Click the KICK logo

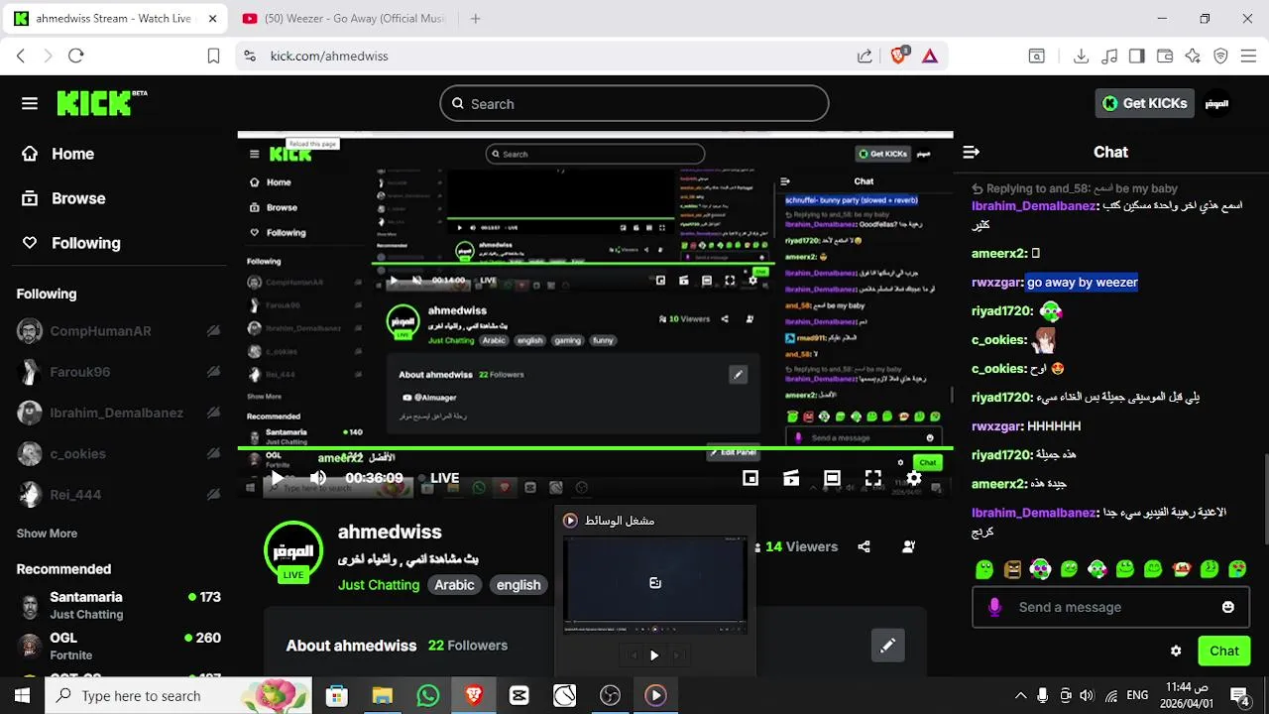(x=101, y=103)
